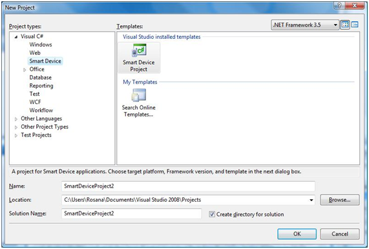Click the Templates label
The image size is (369, 249).
[x=130, y=27]
